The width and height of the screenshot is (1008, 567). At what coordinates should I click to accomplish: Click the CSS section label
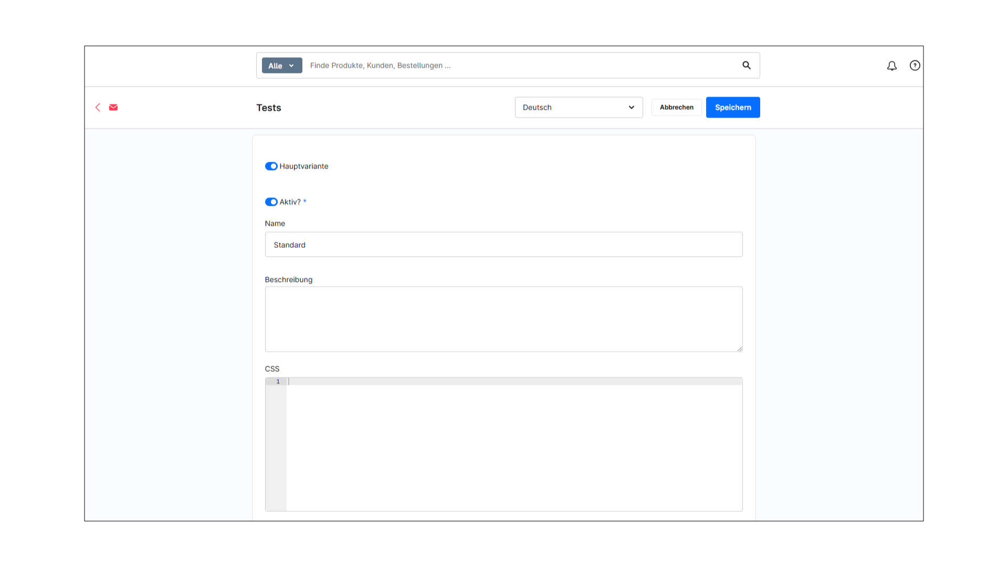pos(272,369)
